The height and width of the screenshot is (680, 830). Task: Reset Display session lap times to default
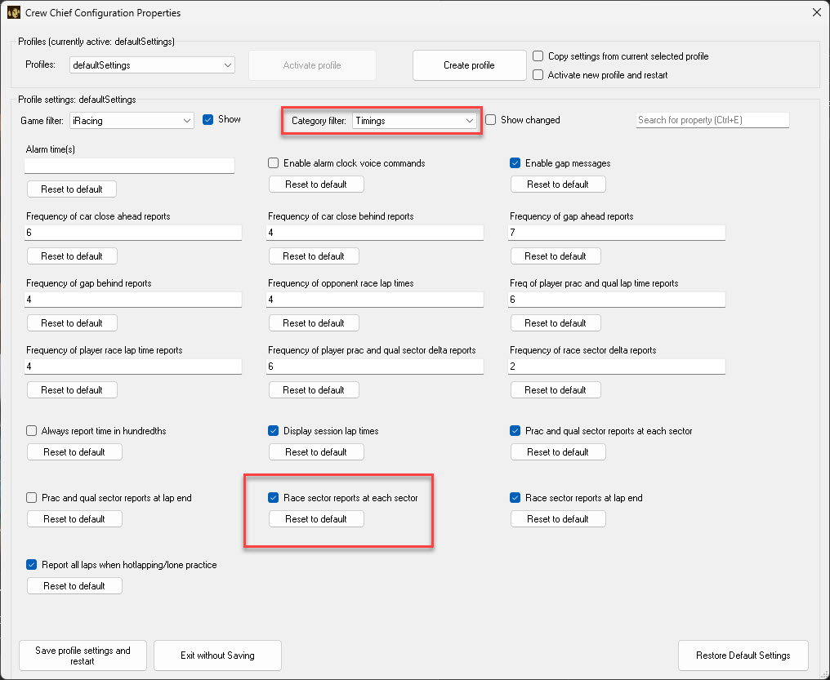(x=316, y=452)
